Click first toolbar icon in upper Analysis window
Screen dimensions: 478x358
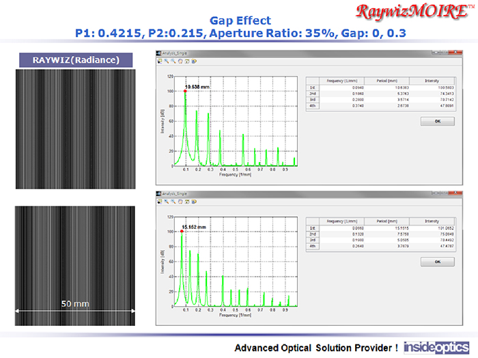(159, 61)
